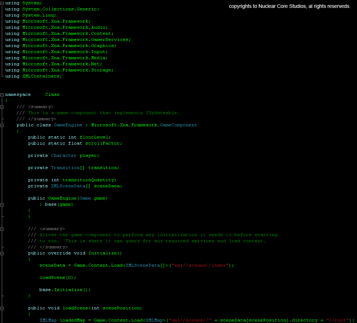
Task: Click the word 'Class' after namespace
Action: [x=52, y=95]
